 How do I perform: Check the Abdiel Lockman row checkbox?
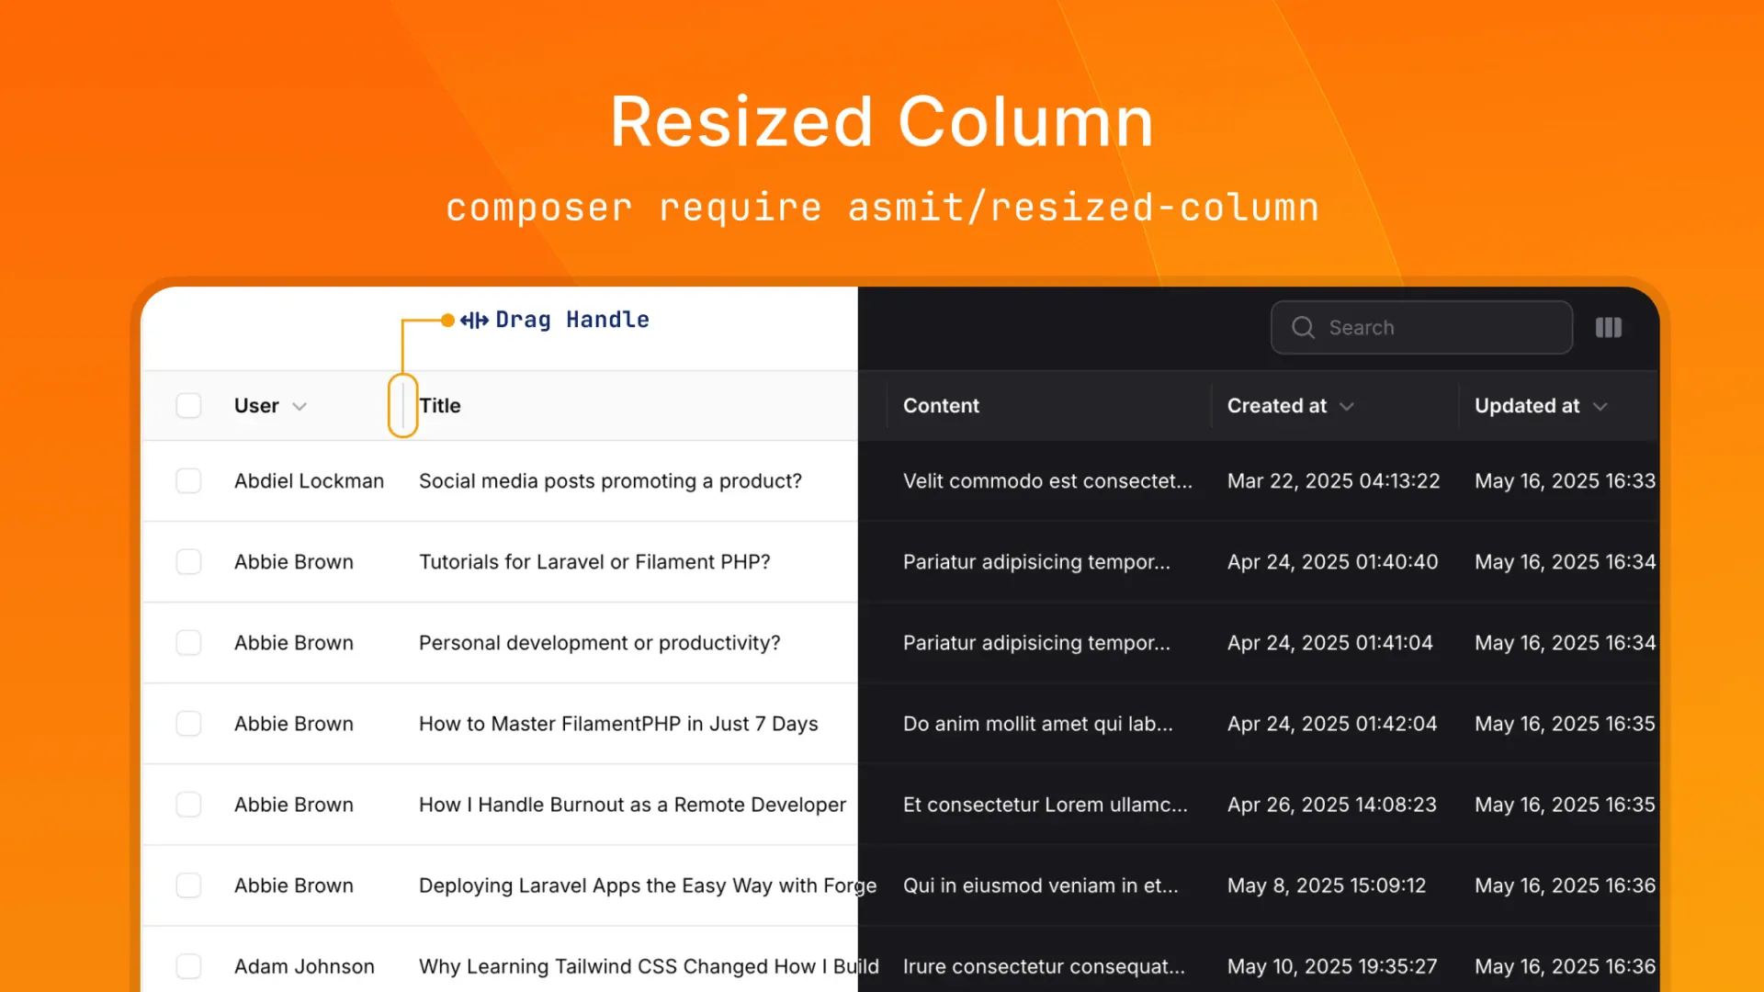click(188, 480)
